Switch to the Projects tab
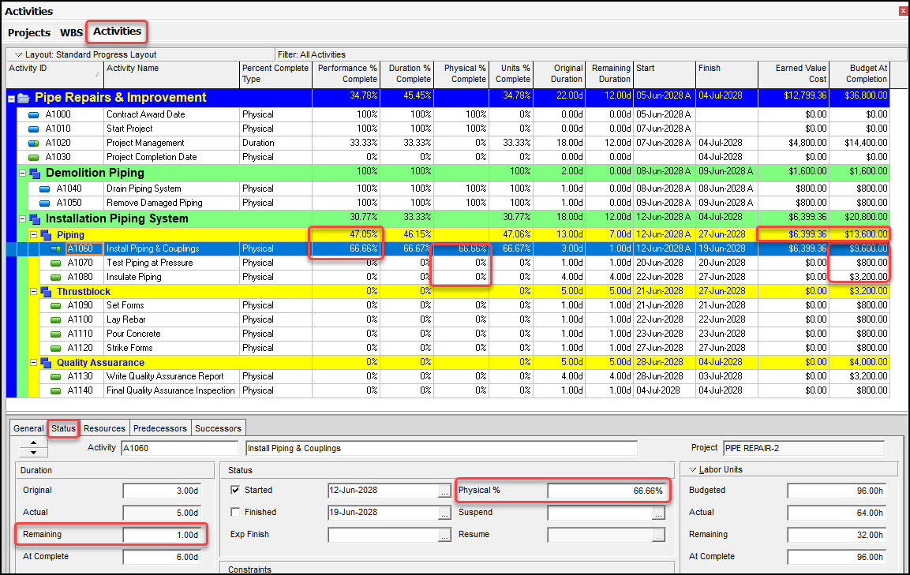Viewport: 910px width, 575px height. (29, 32)
